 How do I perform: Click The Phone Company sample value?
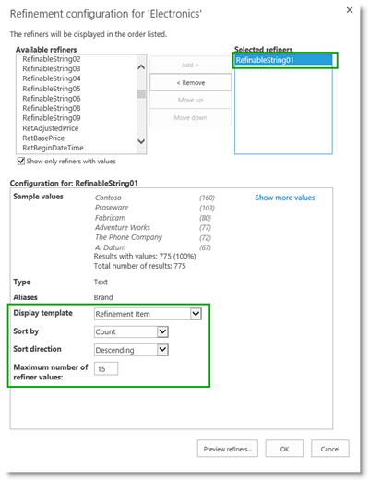pos(128,237)
